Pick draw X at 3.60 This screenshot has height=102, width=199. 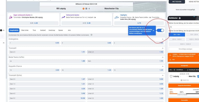click(x=86, y=43)
